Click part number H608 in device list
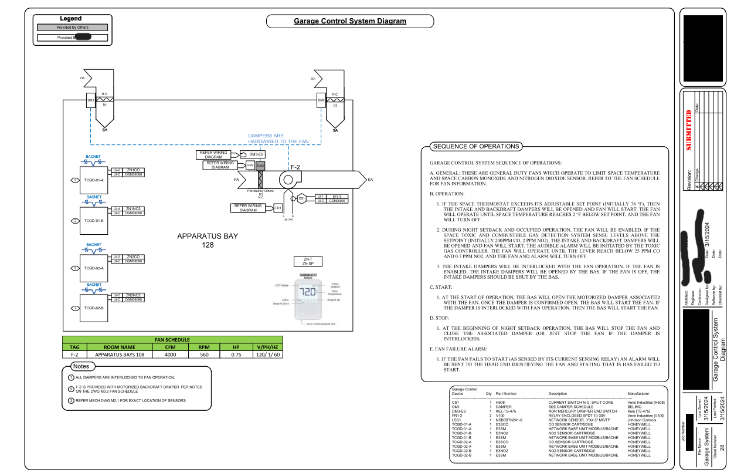The width and height of the screenshot is (734, 476). click(x=500, y=403)
